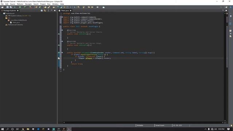Screen dimensions: 233x131
Task: Navigate Forward with the right arrow icon
Action: click(98, 7)
